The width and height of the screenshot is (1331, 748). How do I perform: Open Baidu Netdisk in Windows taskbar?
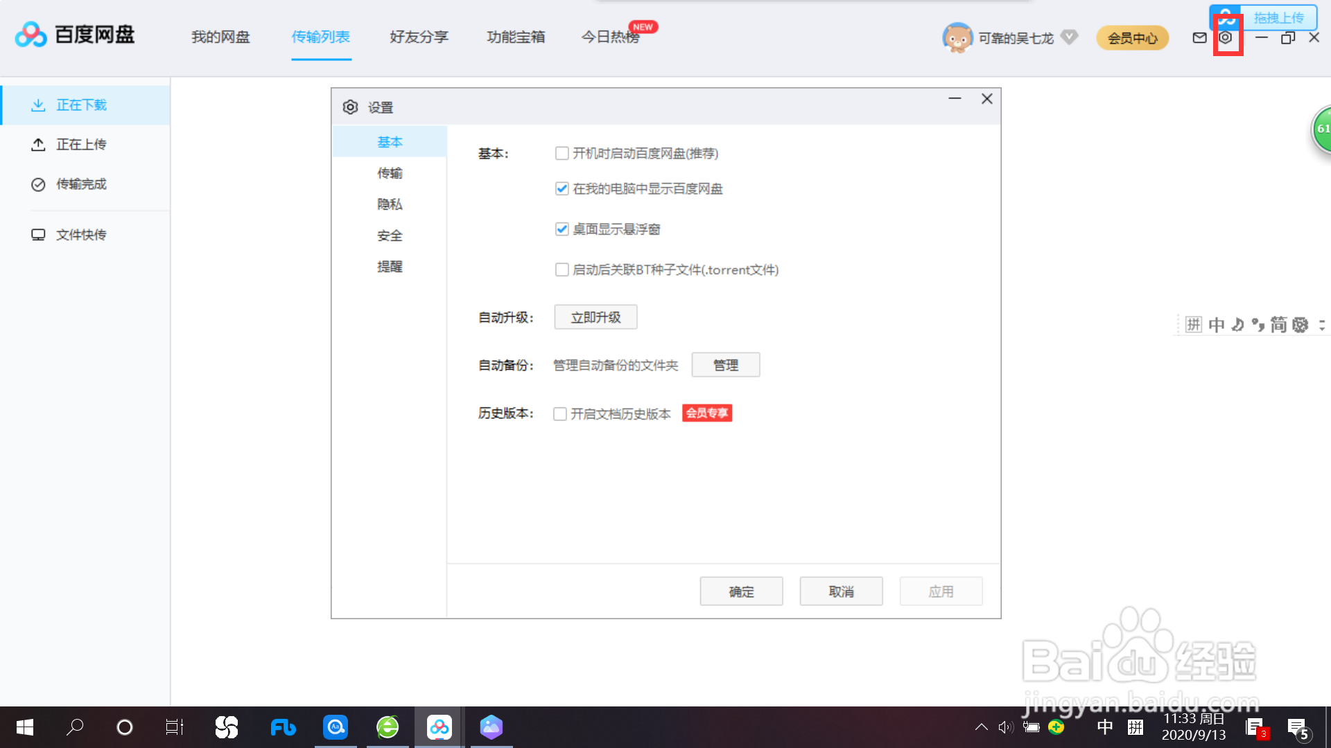(439, 727)
